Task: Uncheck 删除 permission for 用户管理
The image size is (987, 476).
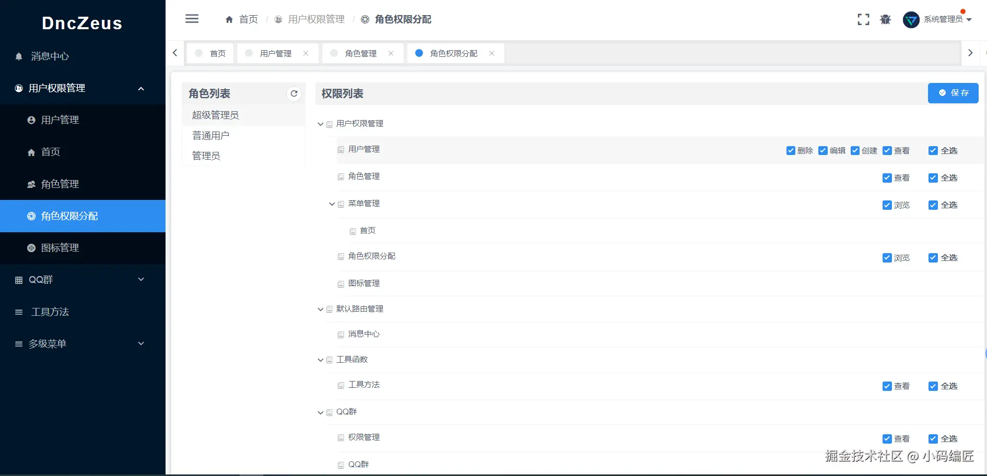Action: coord(791,151)
